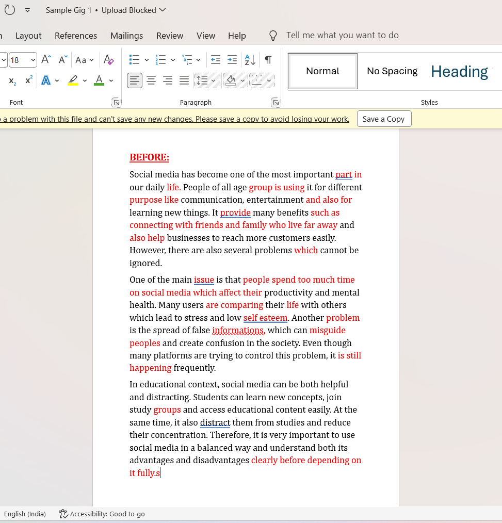
Task: Click the font size box showing 18
Action: 19,60
